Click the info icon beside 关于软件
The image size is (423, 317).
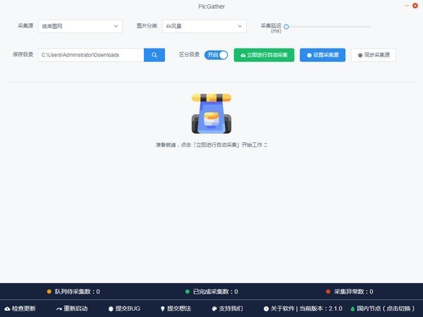[x=266, y=309]
